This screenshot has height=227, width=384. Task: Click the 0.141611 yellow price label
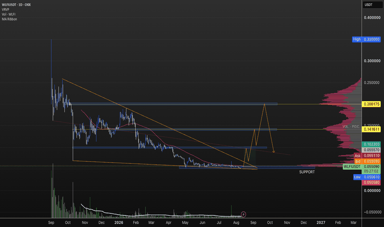371,129
